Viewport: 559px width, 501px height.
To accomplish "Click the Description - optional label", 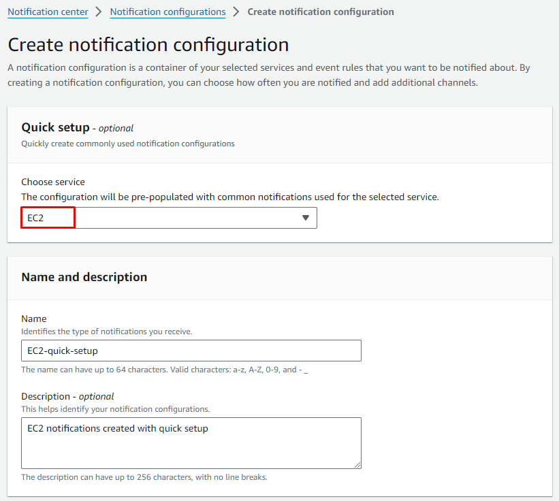I will click(x=67, y=396).
